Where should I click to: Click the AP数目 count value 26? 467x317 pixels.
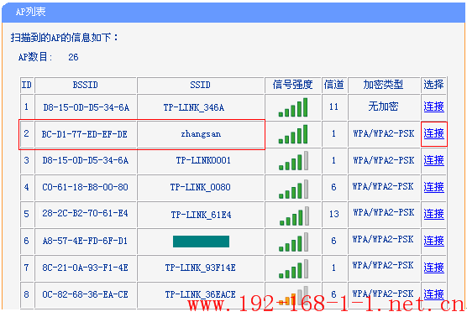coord(73,57)
